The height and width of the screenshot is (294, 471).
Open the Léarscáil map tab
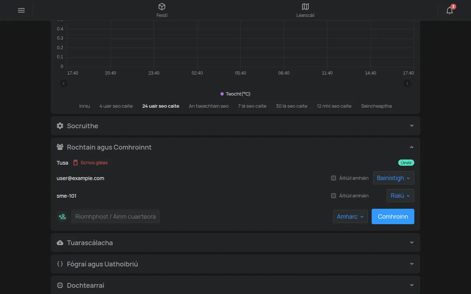(305, 10)
